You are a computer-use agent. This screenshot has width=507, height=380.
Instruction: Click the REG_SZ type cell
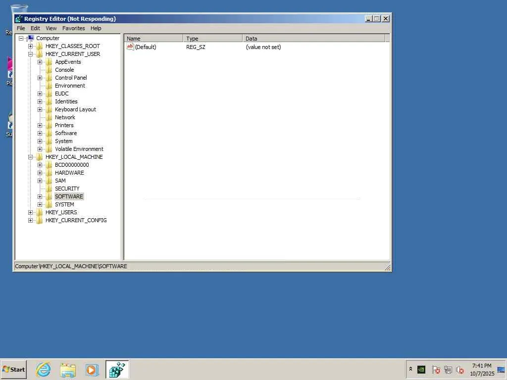(196, 47)
